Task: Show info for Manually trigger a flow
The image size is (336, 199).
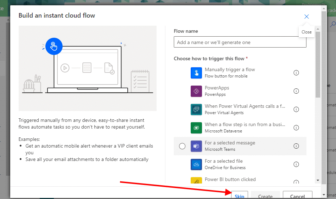Action: tap(296, 73)
